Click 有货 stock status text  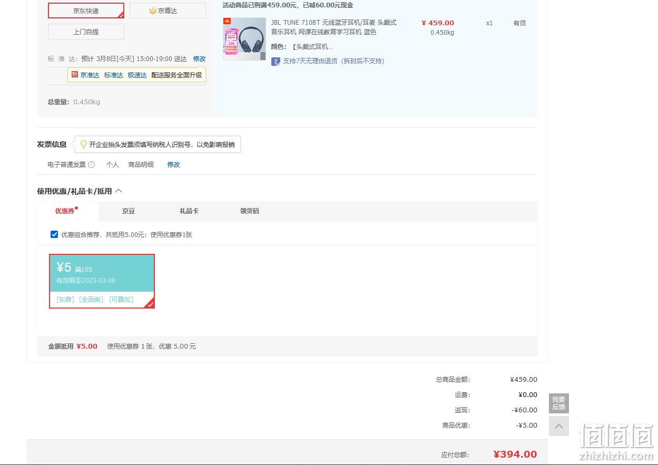tap(519, 23)
